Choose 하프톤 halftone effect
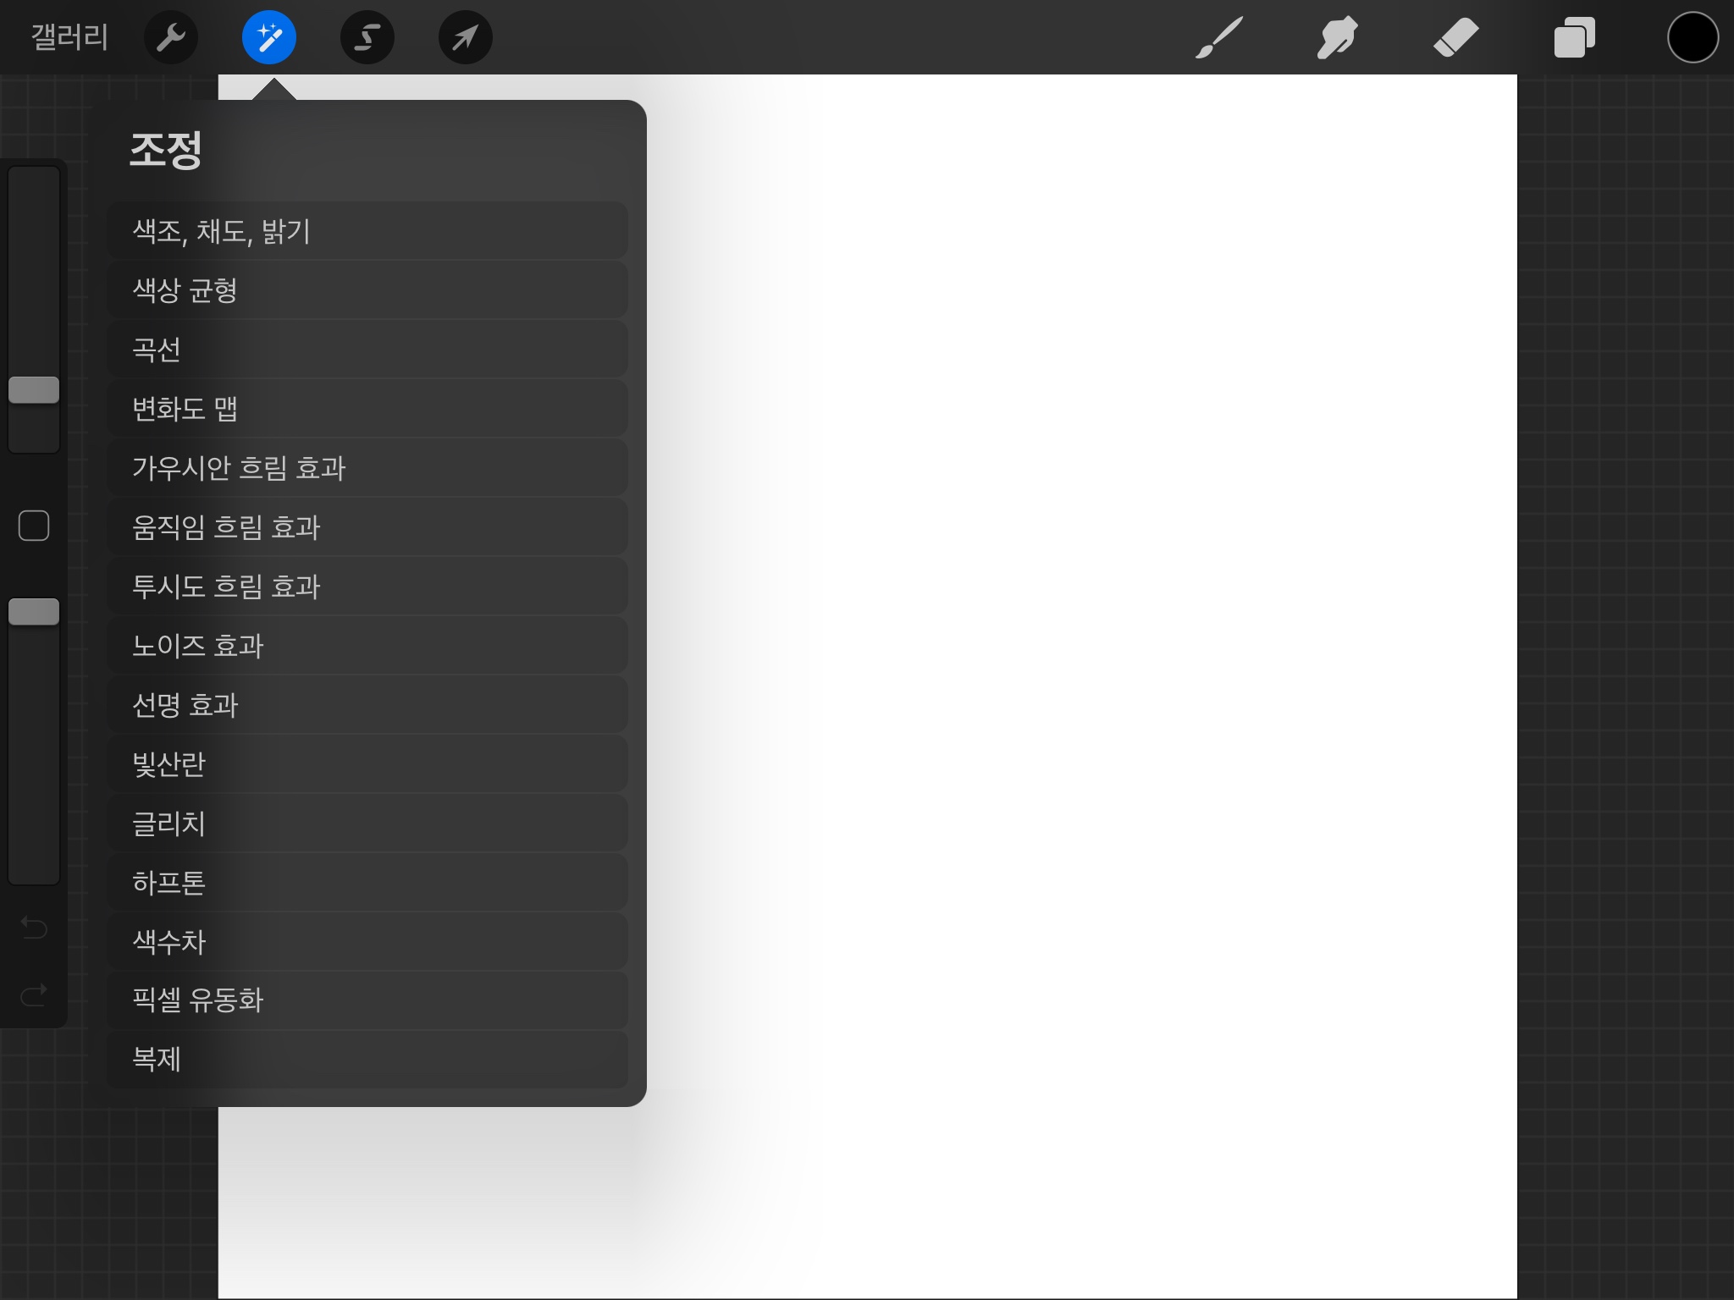The height and width of the screenshot is (1300, 1734). [x=367, y=883]
